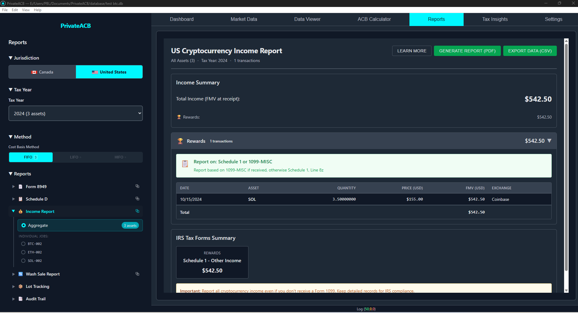The width and height of the screenshot is (578, 313).
Task: Click the PrivateACB logo text
Action: 76,26
